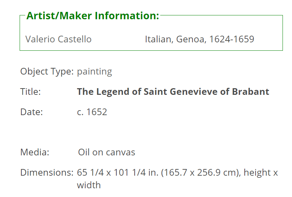This screenshot has height=197, width=292.
Task: Click the word height in dimensions
Action: click(x=257, y=173)
